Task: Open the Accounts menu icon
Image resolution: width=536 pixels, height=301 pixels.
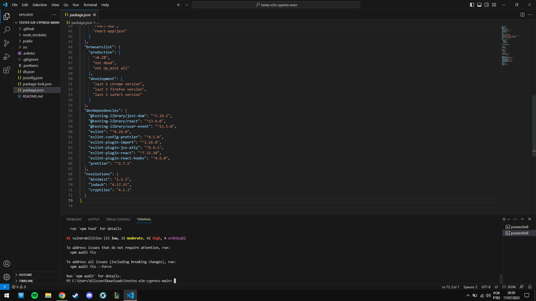Action: [7, 264]
